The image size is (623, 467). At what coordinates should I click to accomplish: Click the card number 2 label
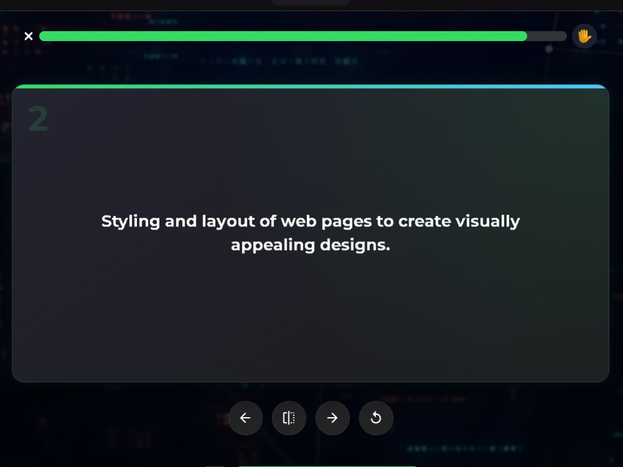38,119
